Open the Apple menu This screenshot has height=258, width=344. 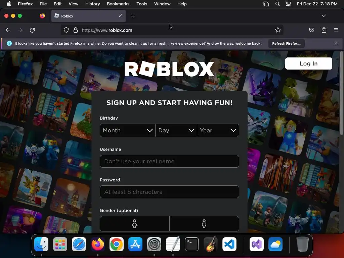(x=9, y=4)
